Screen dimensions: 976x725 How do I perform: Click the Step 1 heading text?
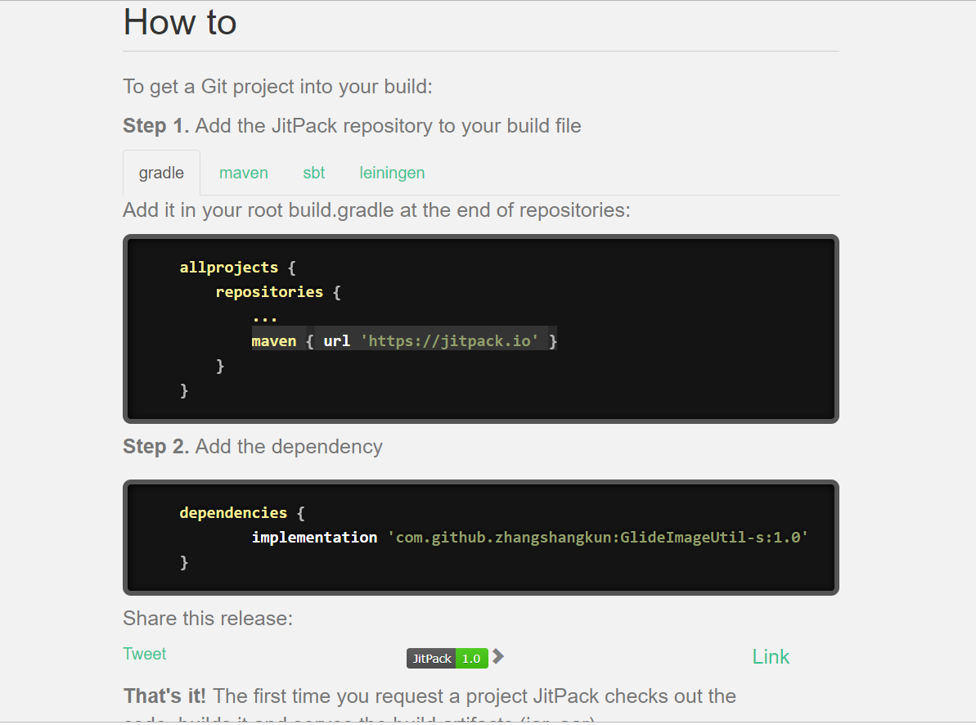tap(352, 125)
